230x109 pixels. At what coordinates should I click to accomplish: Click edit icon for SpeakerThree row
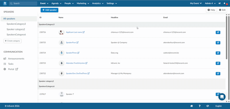(x=218, y=53)
